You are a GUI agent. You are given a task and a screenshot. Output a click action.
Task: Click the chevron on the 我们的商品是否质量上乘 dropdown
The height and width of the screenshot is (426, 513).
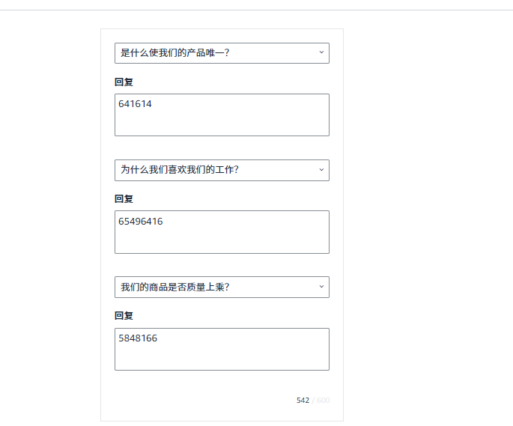321,287
